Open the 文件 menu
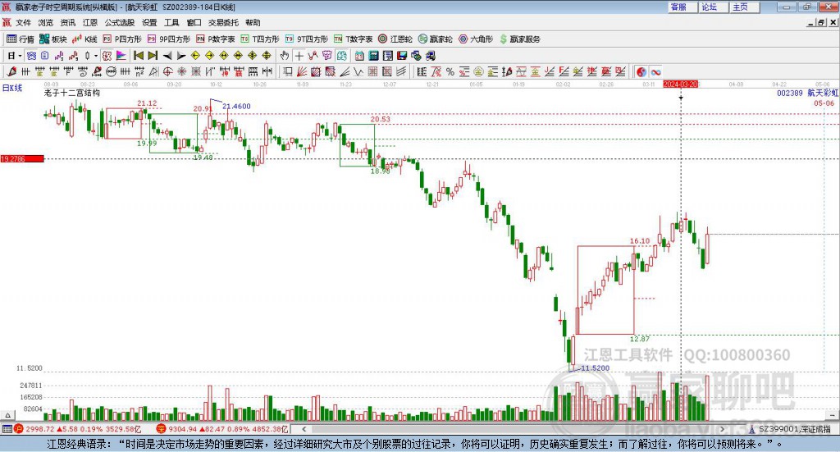 click(x=23, y=22)
